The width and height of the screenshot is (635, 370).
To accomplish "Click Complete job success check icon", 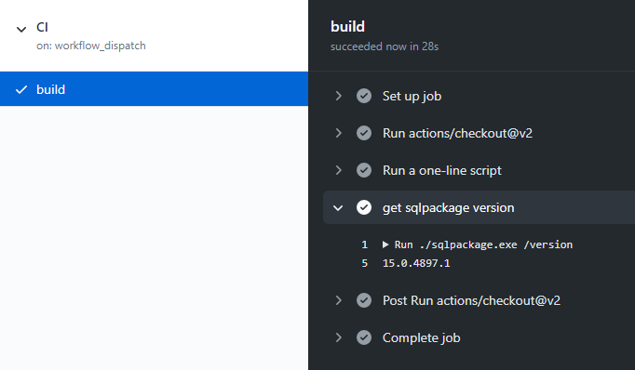I will pos(364,337).
